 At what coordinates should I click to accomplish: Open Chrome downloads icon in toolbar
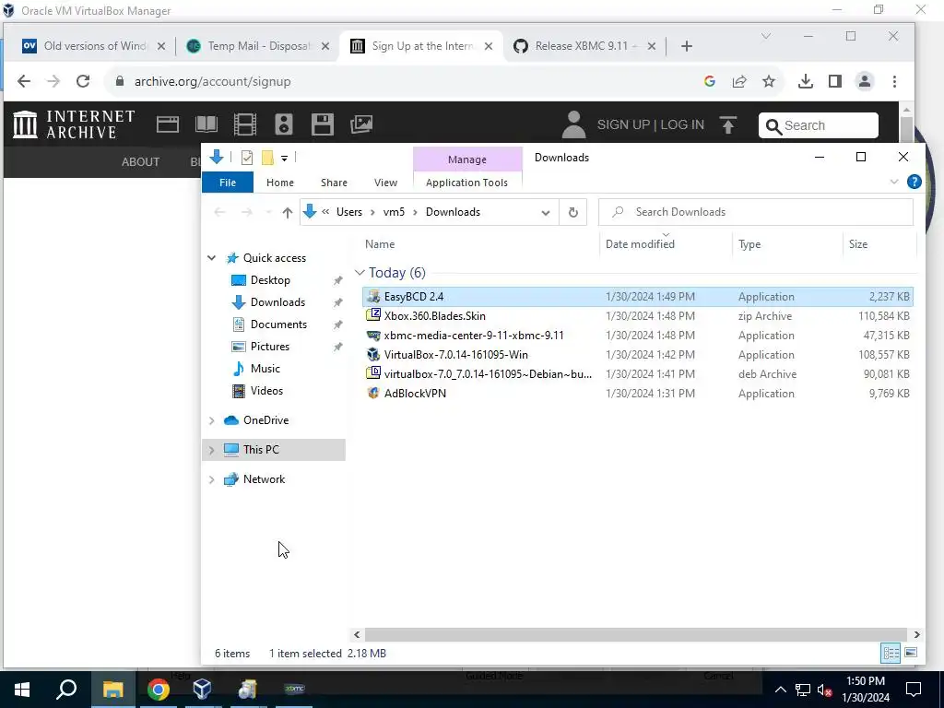point(805,81)
